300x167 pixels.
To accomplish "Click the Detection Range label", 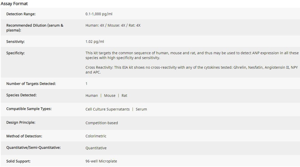I will [x=21, y=14].
